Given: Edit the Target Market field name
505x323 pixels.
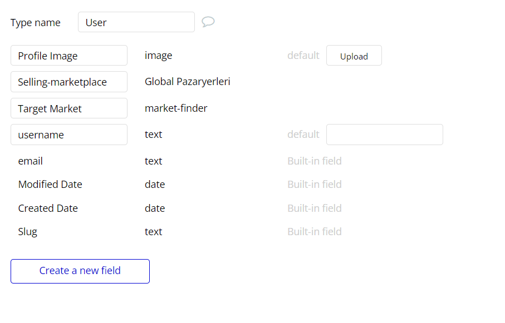Looking at the screenshot, I should coord(68,108).
